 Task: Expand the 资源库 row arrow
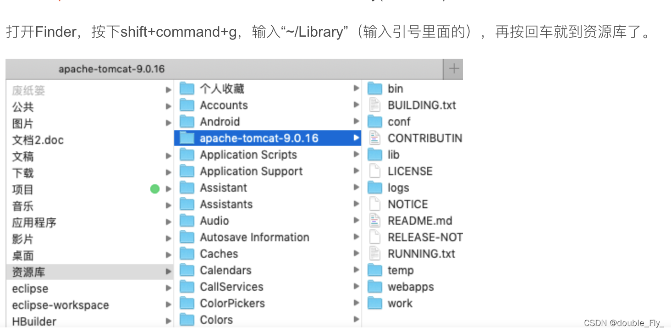point(168,272)
